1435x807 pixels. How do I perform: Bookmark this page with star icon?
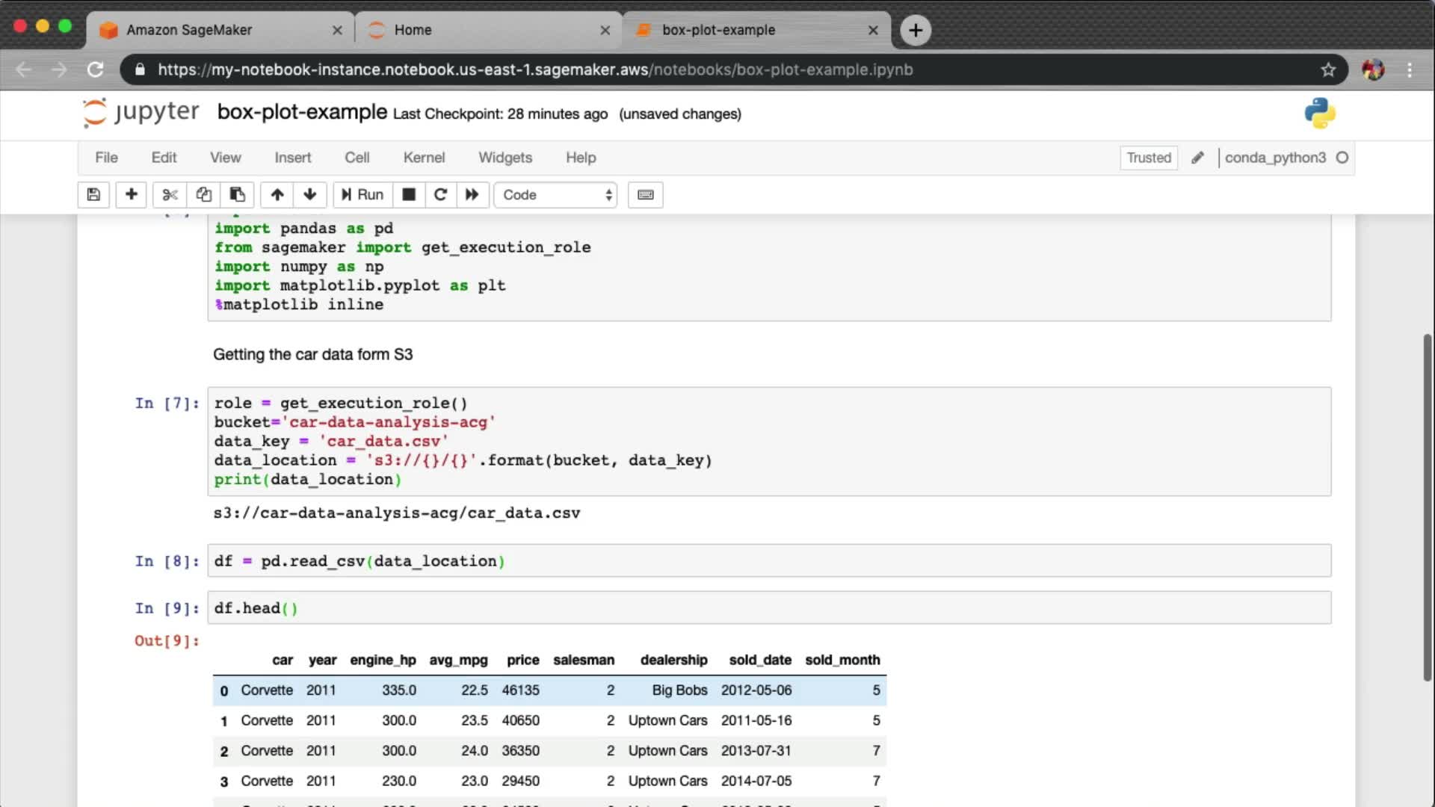(x=1328, y=69)
